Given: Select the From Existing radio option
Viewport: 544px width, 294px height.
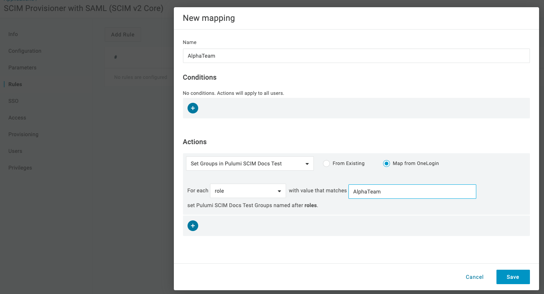Looking at the screenshot, I should [x=326, y=164].
